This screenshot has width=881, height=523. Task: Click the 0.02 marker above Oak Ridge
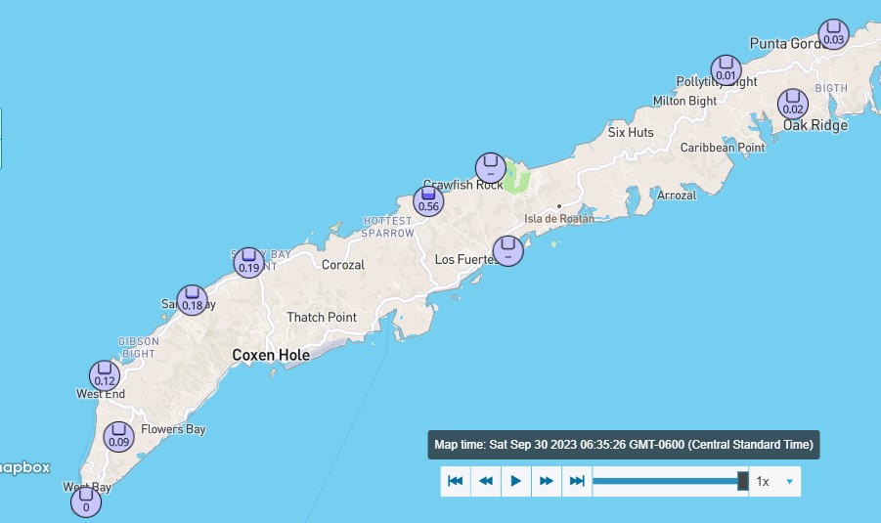pos(793,105)
